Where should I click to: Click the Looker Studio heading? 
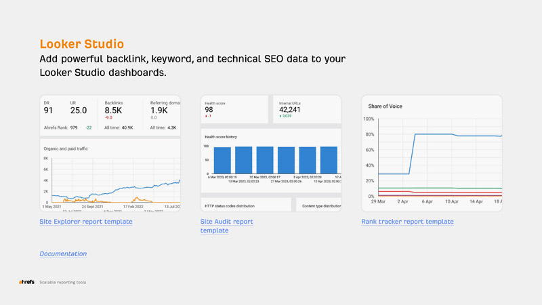click(81, 44)
